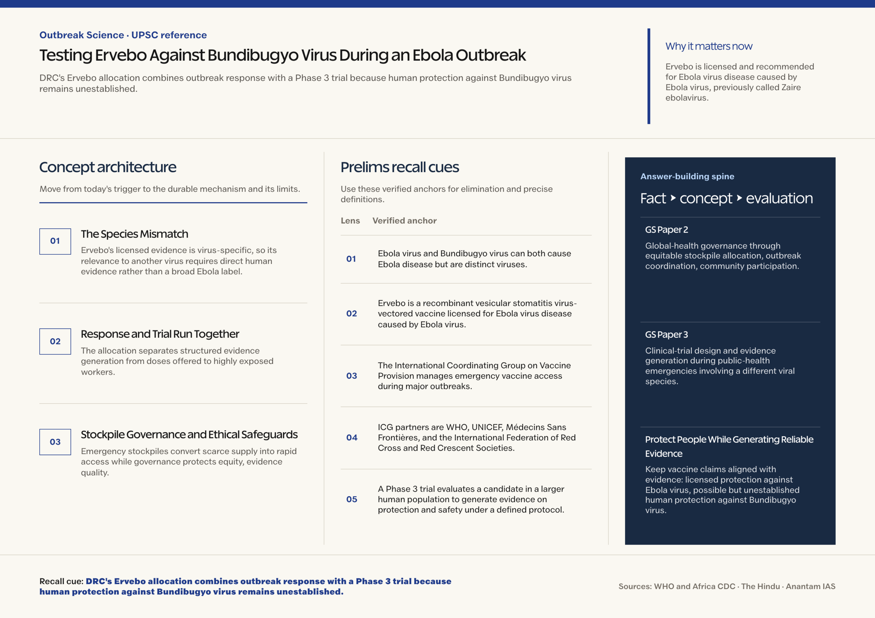Select the GS Paper 2 heading
Screen dimensions: 875x618
pyautogui.click(x=666, y=229)
